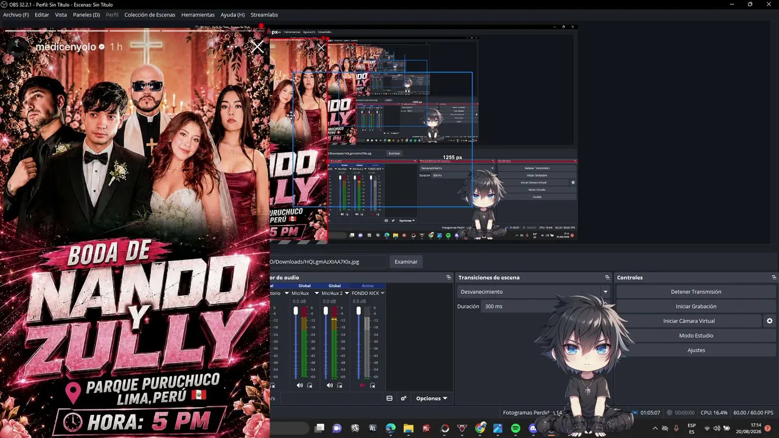779x438 pixels.
Task: Open Spotify from taskbar
Action: (516, 429)
